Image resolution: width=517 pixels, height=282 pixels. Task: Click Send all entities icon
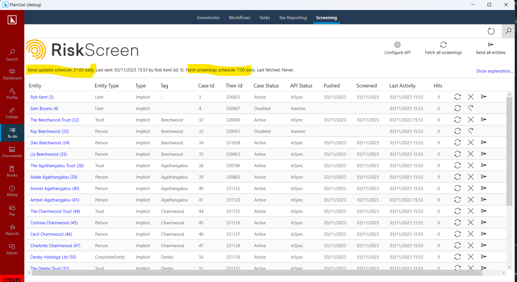[x=490, y=45]
